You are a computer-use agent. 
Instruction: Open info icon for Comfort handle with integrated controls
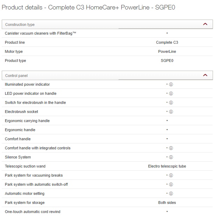click(x=171, y=148)
